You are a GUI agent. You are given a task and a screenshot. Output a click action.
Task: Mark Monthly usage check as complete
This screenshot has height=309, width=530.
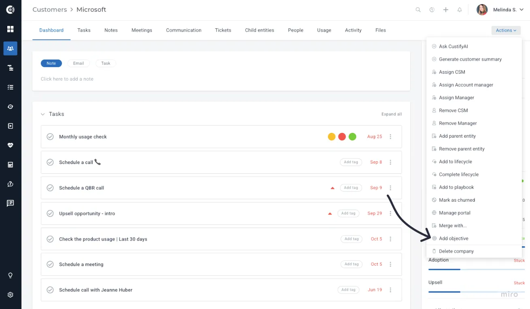coord(50,137)
